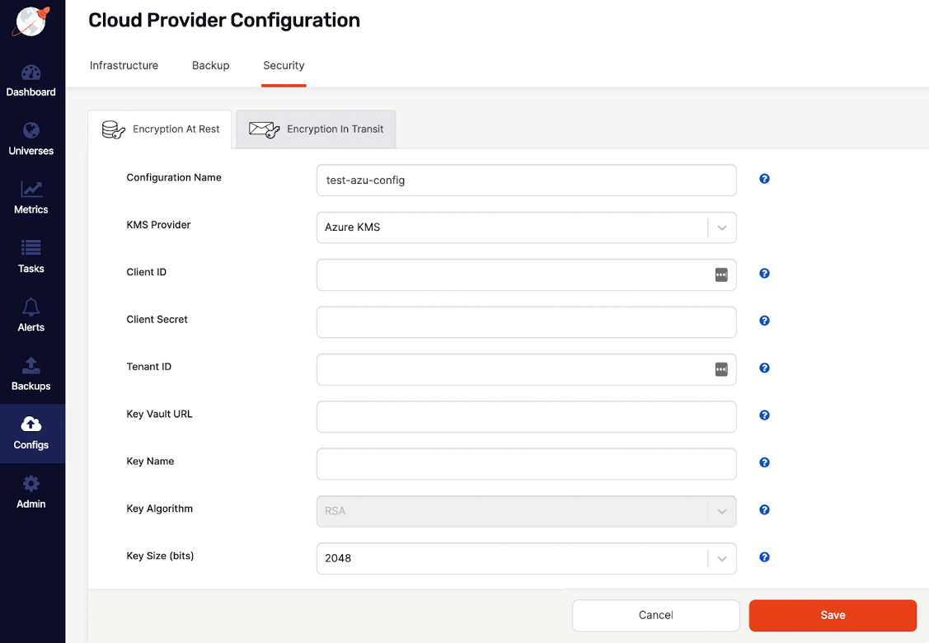The image size is (929, 643).
Task: Open the Encryption In Transit tab
Action: click(x=316, y=129)
